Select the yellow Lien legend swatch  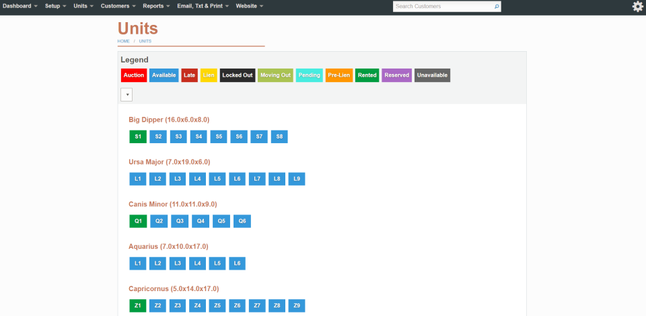[209, 75]
